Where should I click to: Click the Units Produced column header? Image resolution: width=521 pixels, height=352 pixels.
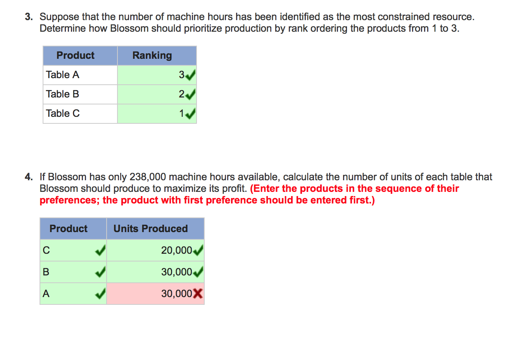click(x=155, y=229)
